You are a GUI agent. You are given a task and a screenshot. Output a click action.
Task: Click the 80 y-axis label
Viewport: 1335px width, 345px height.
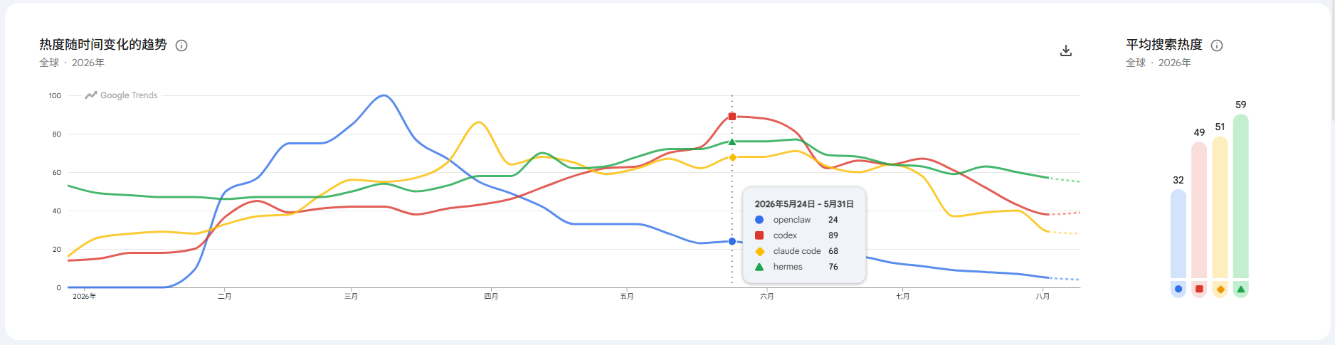[x=57, y=134]
